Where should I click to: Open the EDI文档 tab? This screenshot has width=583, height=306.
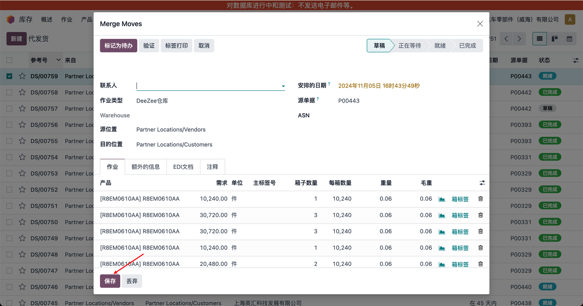point(183,167)
